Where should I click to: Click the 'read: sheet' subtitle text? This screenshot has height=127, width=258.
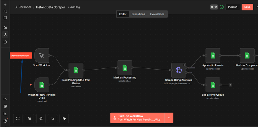76,87
